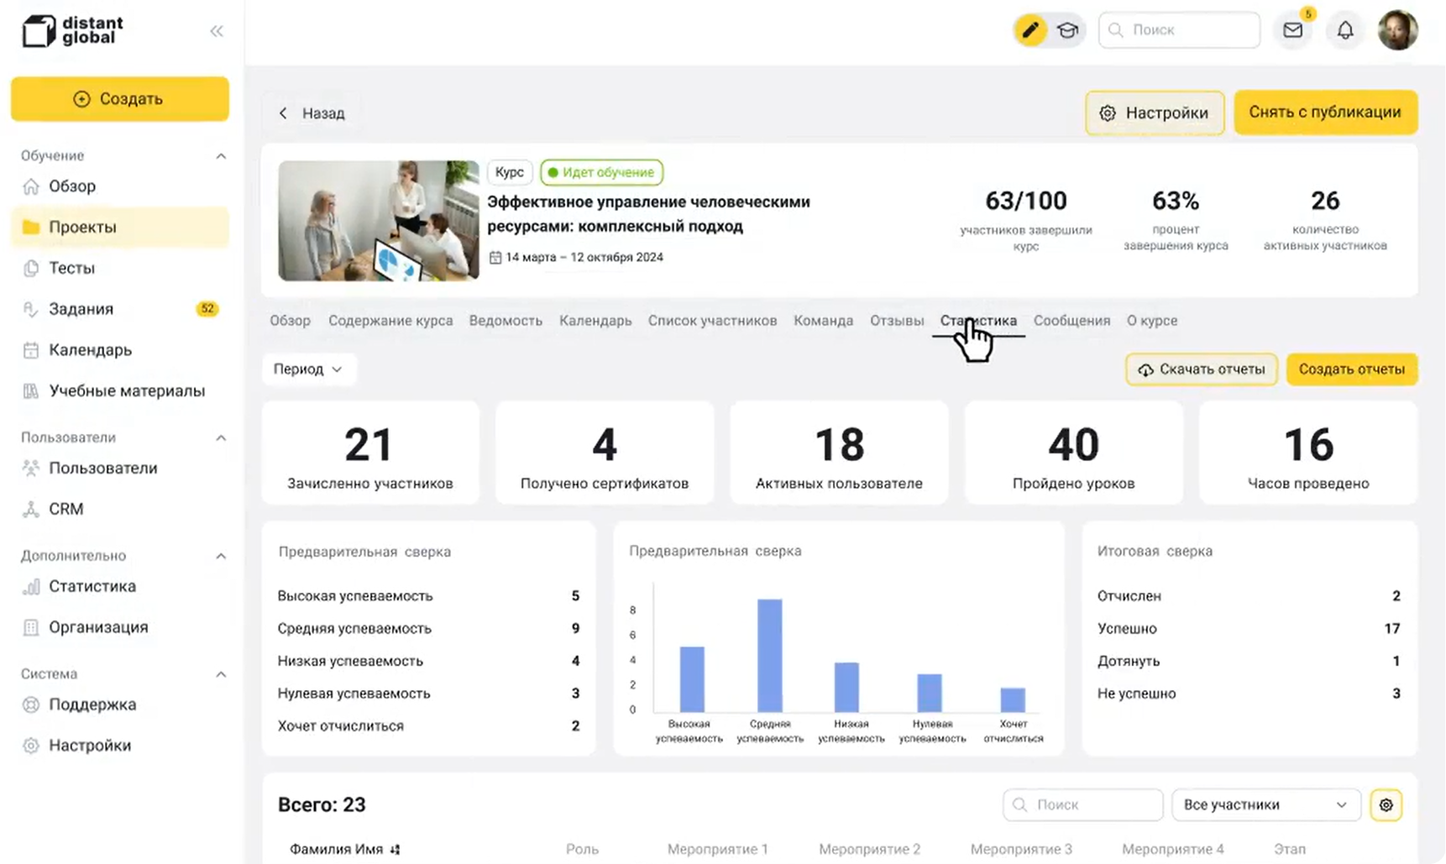
Task: Click the Средняя успеваемость bar in chart
Action: [769, 655]
